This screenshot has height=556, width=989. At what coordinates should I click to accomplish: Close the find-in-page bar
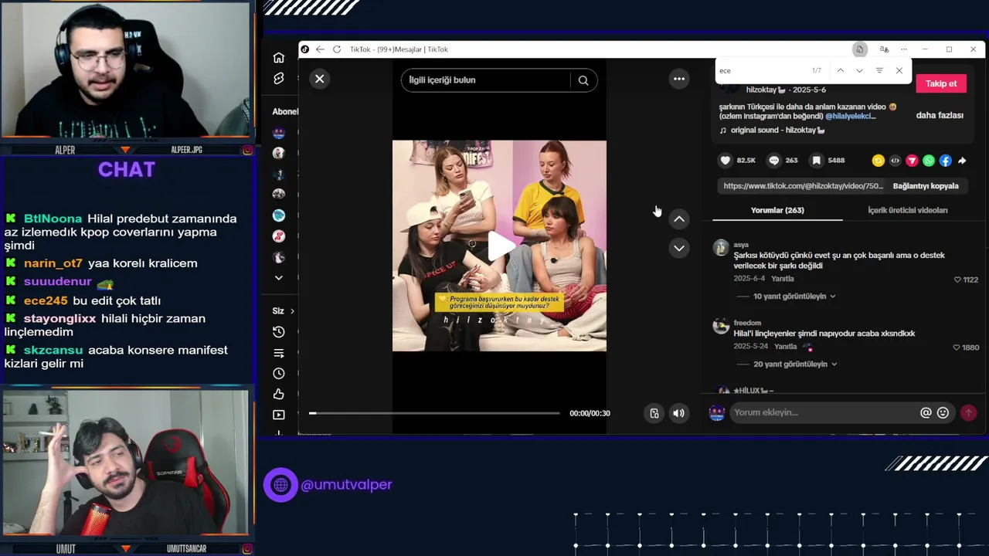point(899,70)
